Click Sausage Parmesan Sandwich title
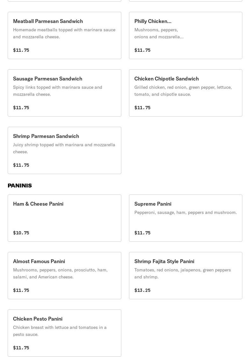250x357 pixels. point(47,79)
